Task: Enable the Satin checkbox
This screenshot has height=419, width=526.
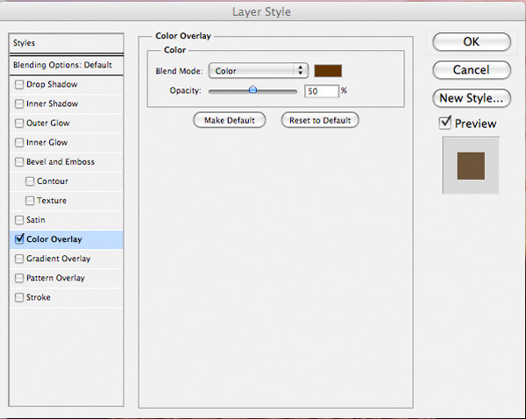Action: 19,220
